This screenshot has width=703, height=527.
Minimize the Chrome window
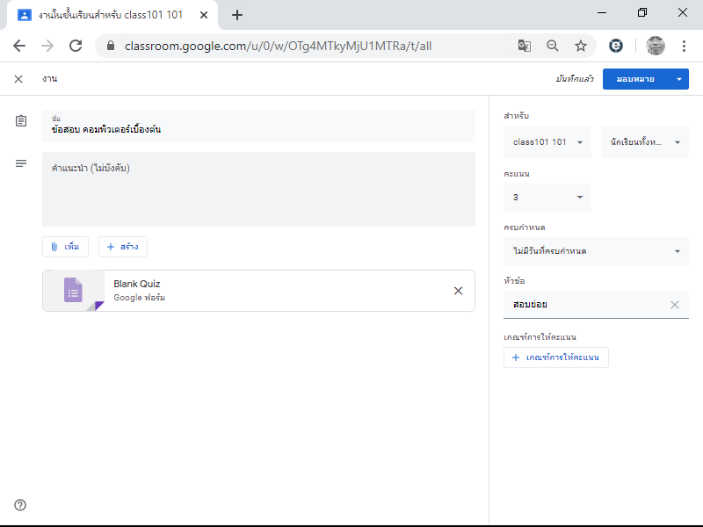[602, 13]
